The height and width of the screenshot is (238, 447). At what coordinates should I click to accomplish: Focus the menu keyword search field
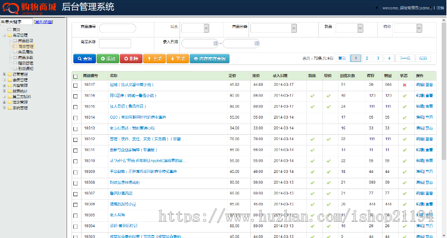[16, 21]
